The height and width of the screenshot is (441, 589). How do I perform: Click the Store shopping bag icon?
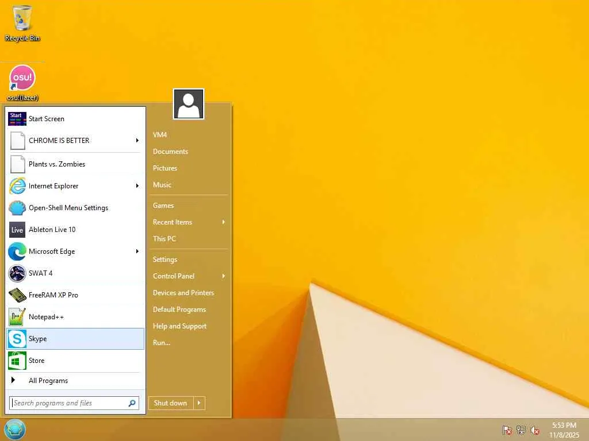pos(17,361)
